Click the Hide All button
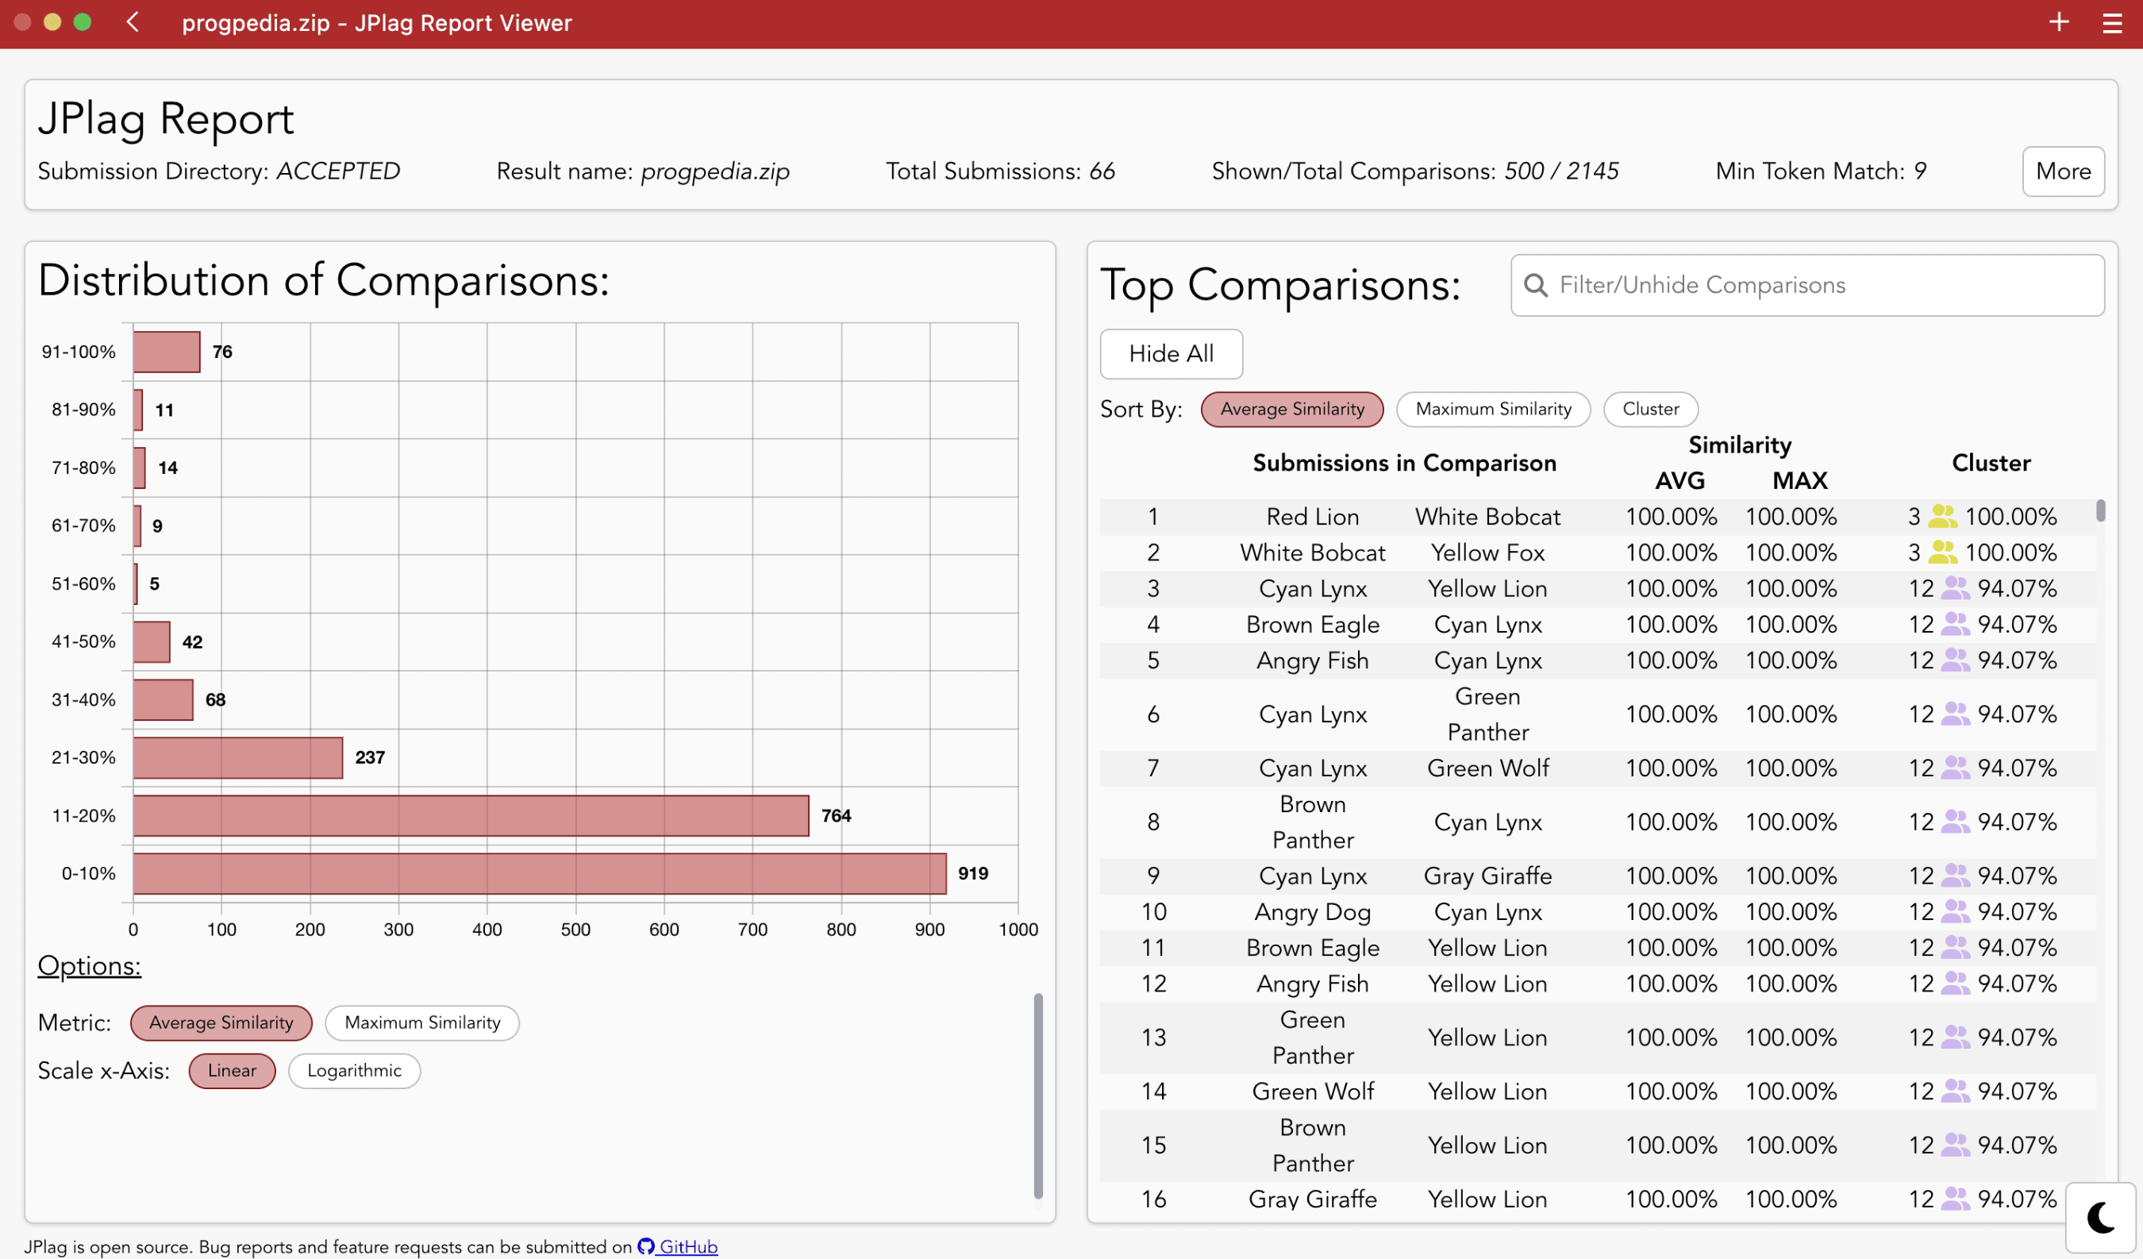The width and height of the screenshot is (2143, 1259). [x=1171, y=353]
